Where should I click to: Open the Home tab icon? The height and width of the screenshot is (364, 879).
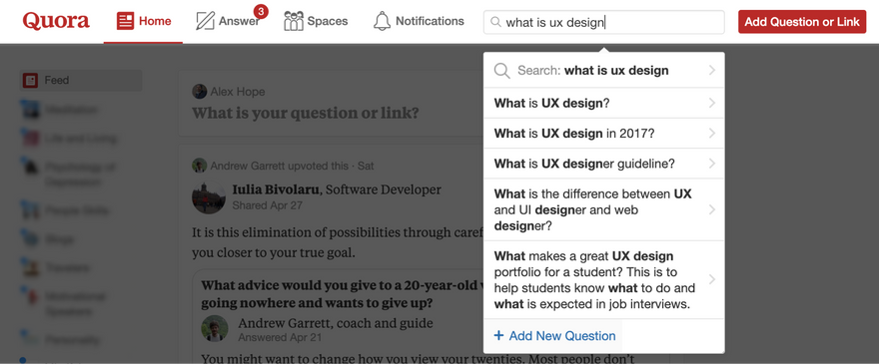(x=125, y=21)
